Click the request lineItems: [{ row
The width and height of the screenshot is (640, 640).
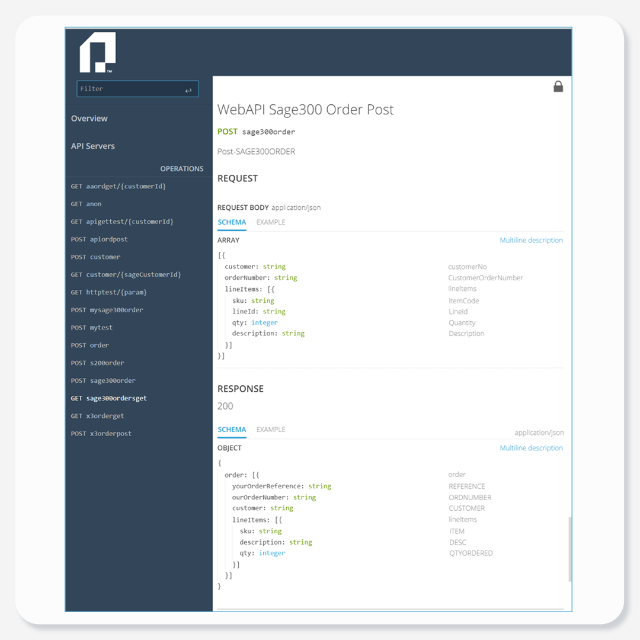coord(249,289)
